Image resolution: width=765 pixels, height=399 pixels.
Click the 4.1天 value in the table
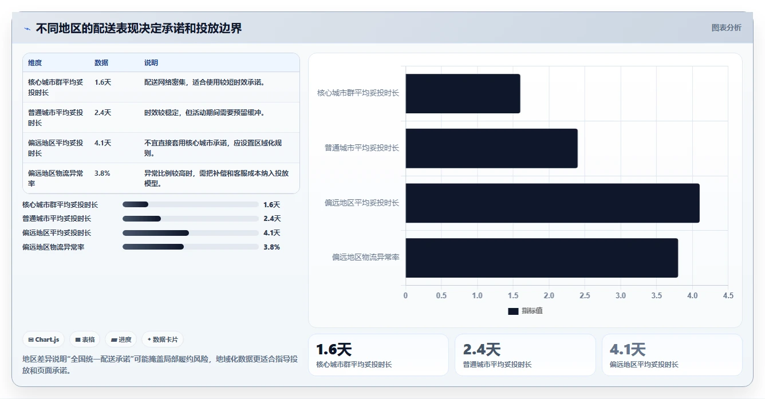tap(103, 143)
